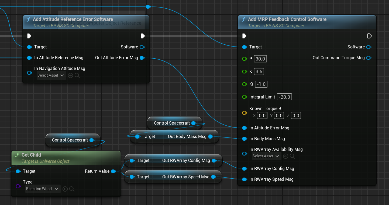The image size is (389, 205).
Task: Click the Integral Limit field showing -20.0
Action: [x=284, y=97]
